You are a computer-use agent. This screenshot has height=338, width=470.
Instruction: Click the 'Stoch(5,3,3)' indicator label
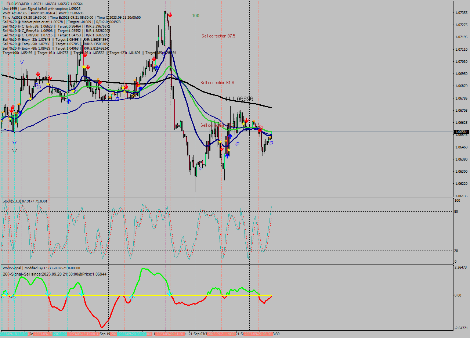[12, 201]
